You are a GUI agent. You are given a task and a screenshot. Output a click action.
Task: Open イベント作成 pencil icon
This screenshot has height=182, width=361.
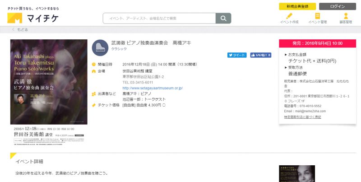[x=289, y=16]
